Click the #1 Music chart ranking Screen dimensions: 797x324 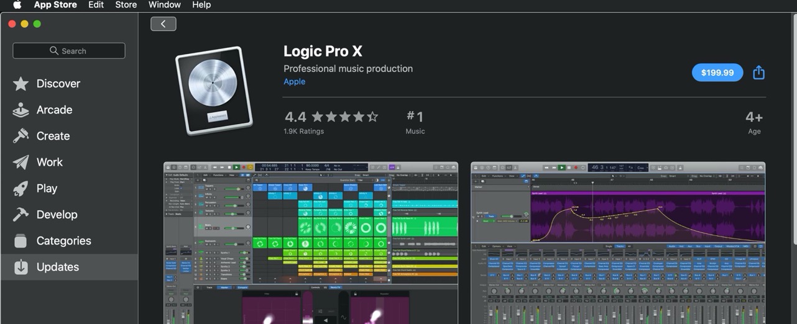point(415,122)
